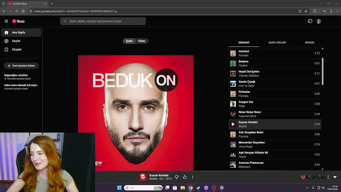Image resolution: width=341 pixels, height=192 pixels.
Task: Open more options for current song
Action: pos(193,177)
